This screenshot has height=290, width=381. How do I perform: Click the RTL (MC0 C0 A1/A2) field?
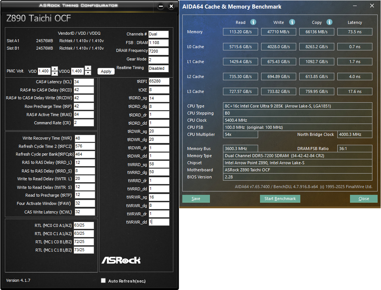84,225
